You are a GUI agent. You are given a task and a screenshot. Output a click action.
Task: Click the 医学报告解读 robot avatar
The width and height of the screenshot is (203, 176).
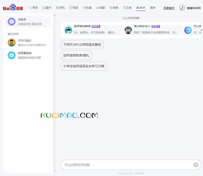[x=68, y=30]
